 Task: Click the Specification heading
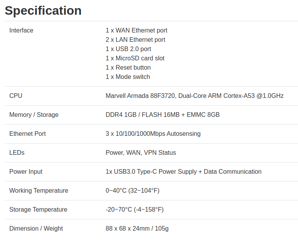coord(43,10)
